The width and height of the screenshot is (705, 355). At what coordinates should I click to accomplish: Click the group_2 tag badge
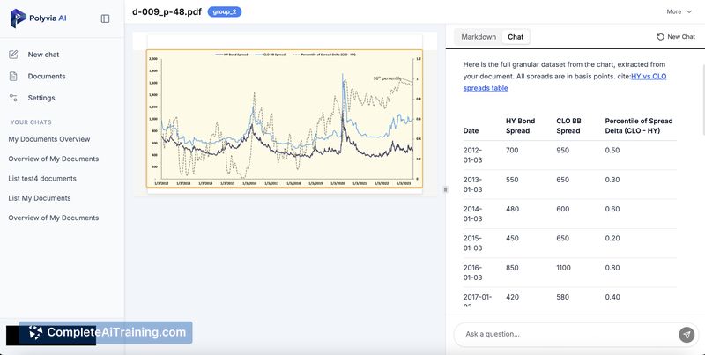pos(225,11)
